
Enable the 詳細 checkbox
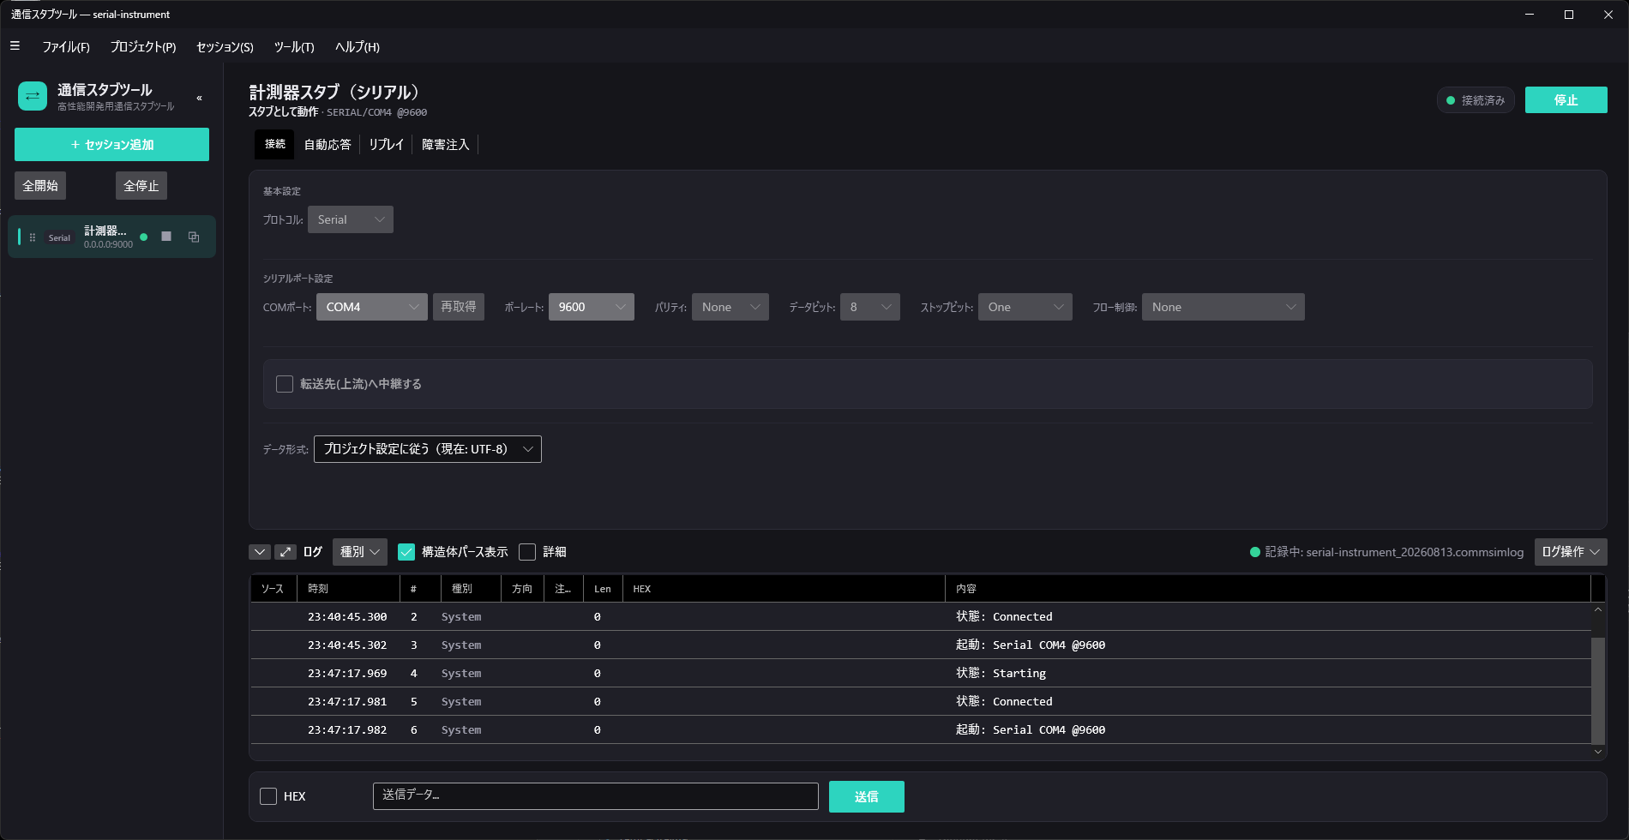pyautogui.click(x=527, y=552)
